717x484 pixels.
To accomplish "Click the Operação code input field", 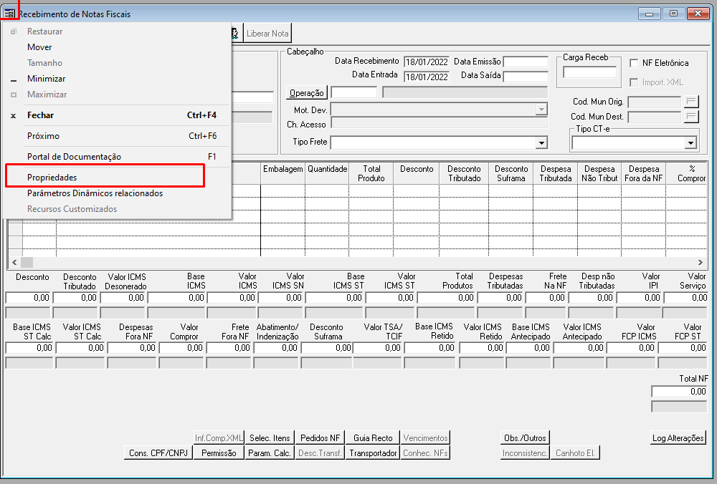I will 354,92.
